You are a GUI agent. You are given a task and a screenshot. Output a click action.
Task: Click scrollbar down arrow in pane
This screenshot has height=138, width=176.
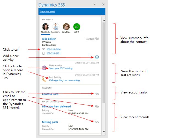tap(104, 131)
